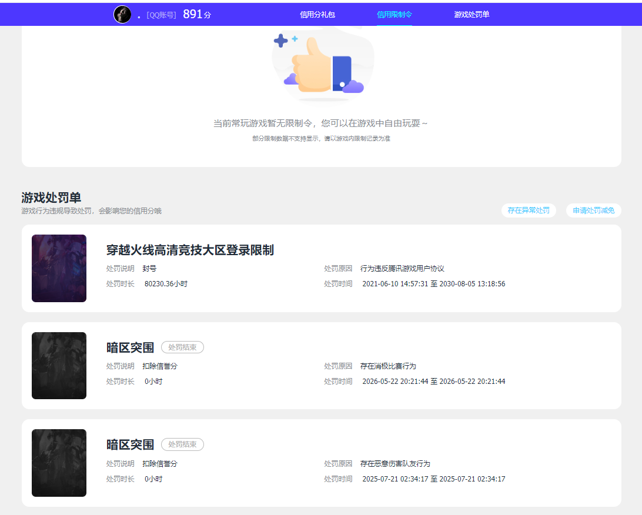Open the 暗区突围 thumbnail for 存在消极比赛行为
Image resolution: width=642 pixels, height=515 pixels.
click(x=59, y=366)
